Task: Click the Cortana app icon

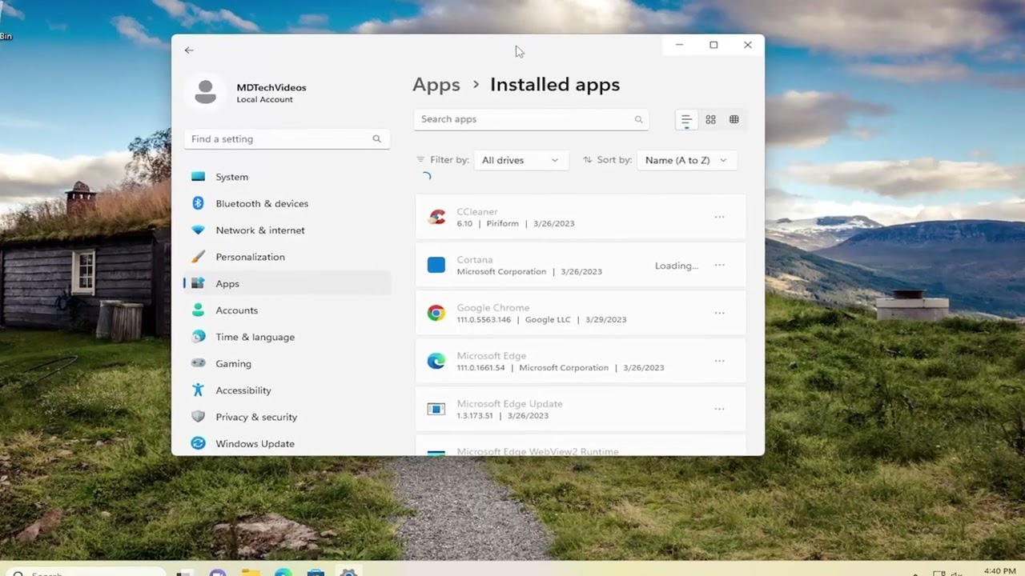Action: (x=436, y=265)
